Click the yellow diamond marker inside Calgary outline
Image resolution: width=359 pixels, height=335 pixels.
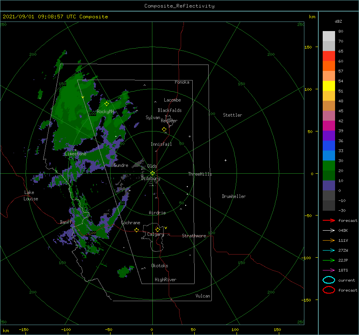[158, 229]
